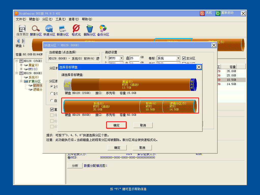
Task: Select the Format (格式化) toolbar icon
Action: [x=76, y=30]
